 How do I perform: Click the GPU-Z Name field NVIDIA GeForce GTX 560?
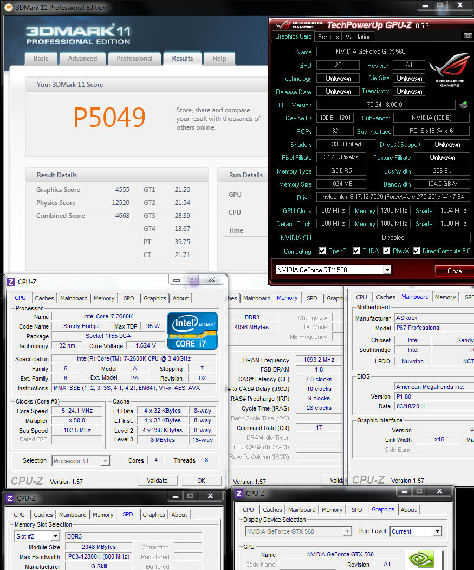371,52
